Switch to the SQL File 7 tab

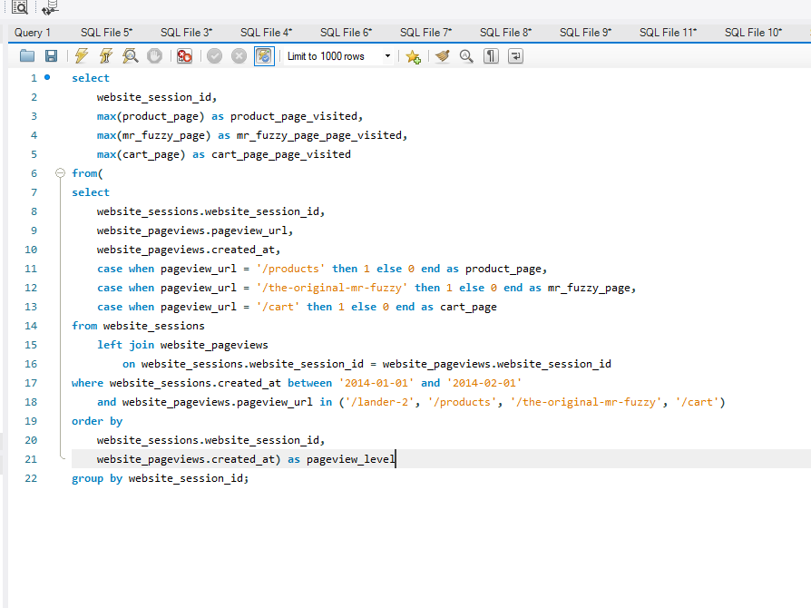425,33
